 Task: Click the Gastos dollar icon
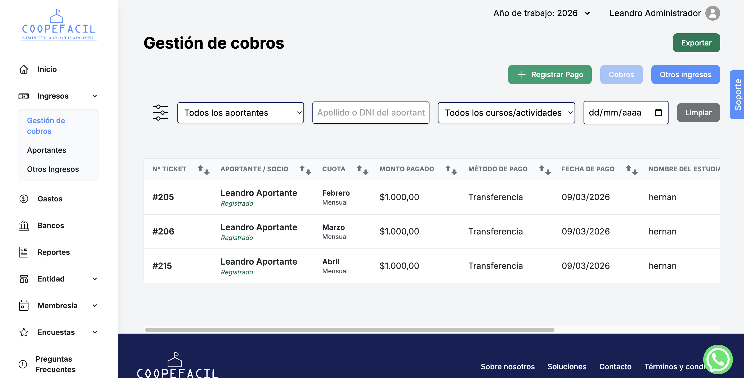pos(24,199)
